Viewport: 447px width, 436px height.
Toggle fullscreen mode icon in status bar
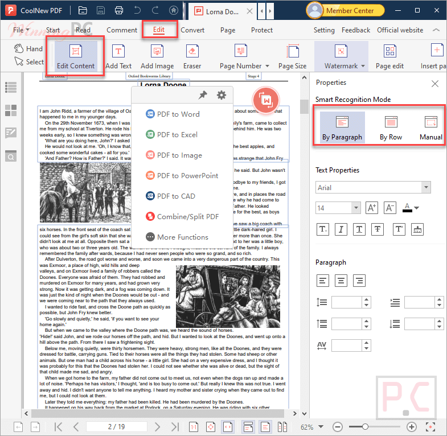coord(430,427)
